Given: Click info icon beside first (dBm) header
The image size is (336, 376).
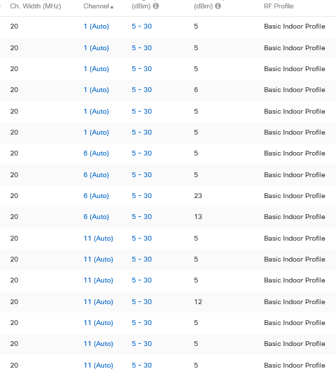Looking at the screenshot, I should (x=156, y=6).
